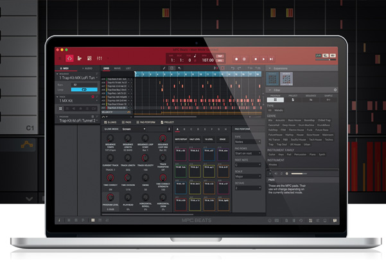386x280 pixels.
Task: Click the overdub button in transport
Action: (x=245, y=59)
